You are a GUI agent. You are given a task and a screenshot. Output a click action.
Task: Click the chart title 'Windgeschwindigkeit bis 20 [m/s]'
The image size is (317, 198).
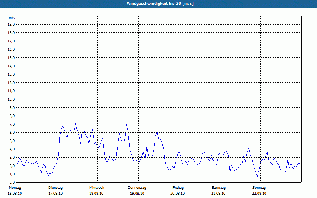click(160, 4)
